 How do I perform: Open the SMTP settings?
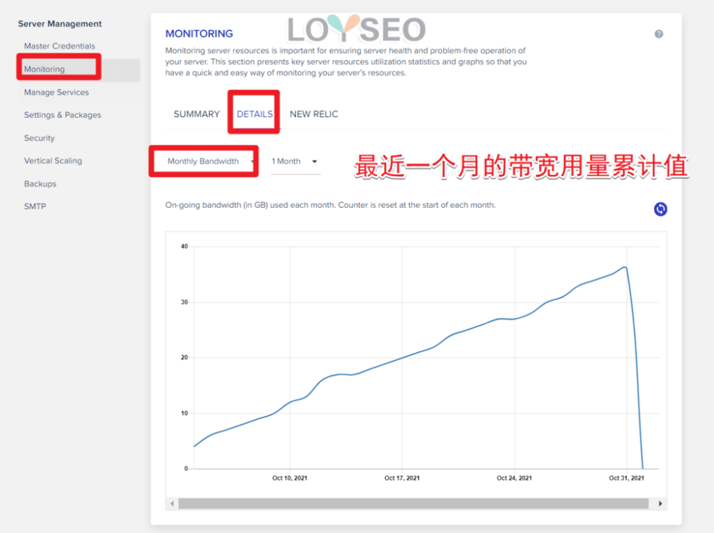point(35,206)
